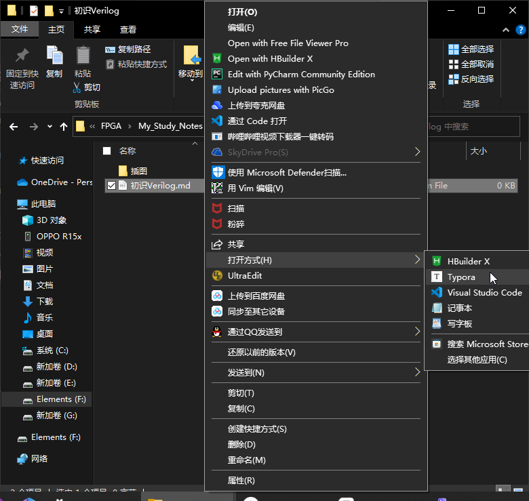Click the breadcrumb chevron after FPGA
Image resolution: width=529 pixels, height=501 pixels.
tap(130, 126)
